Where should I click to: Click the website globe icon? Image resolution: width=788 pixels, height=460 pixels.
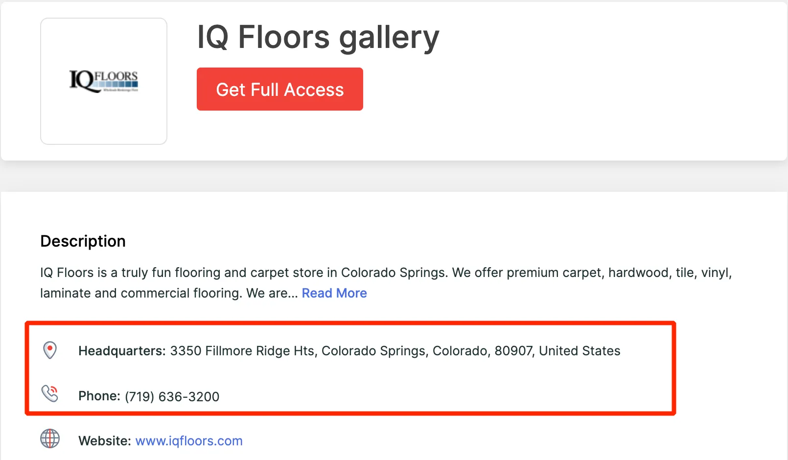(x=50, y=439)
